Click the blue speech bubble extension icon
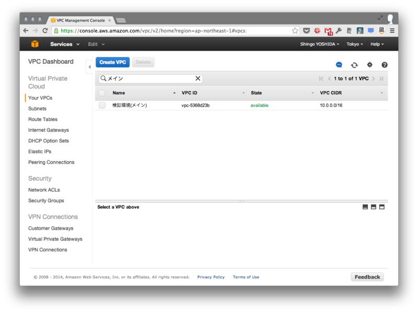Viewport: 418px width, 313px height. [x=370, y=31]
